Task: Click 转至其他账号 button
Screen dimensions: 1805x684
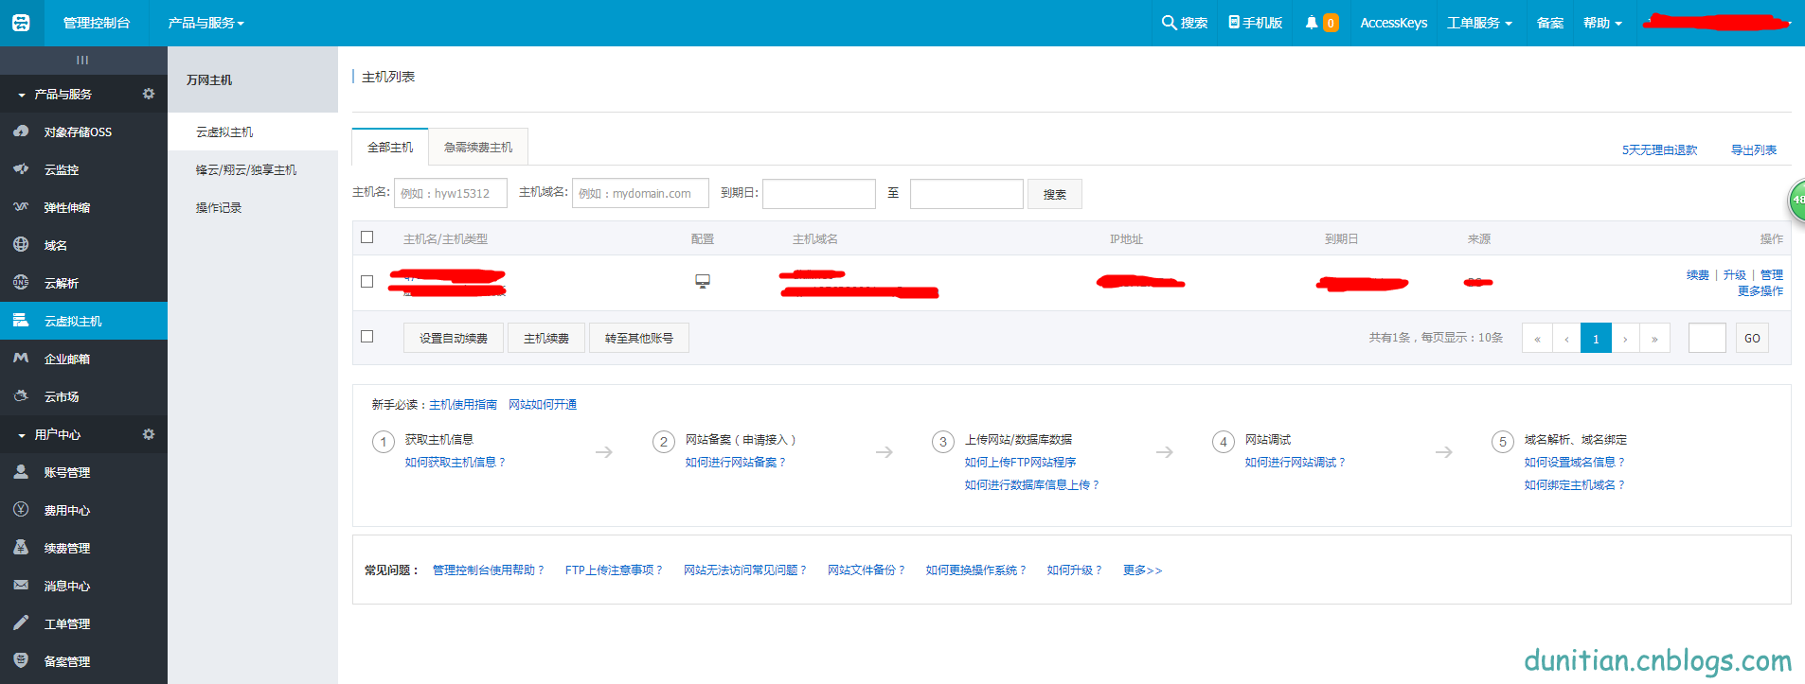Action: (x=639, y=338)
